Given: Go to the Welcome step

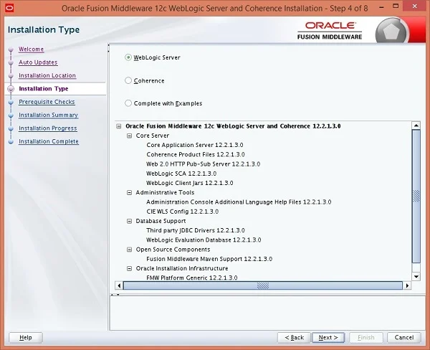Looking at the screenshot, I should click(31, 49).
